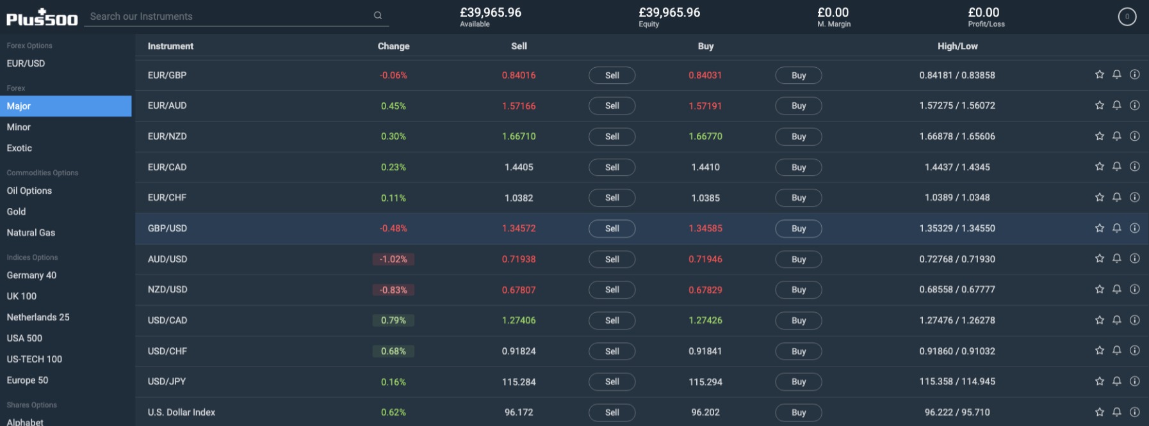Viewport: 1149px width, 426px height.
Task: Favorite EUR/NZD using its star
Action: [x=1100, y=136]
